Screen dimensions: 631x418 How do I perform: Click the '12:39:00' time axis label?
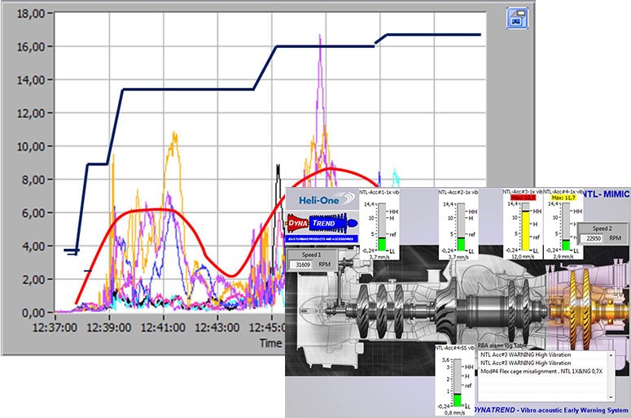(109, 328)
